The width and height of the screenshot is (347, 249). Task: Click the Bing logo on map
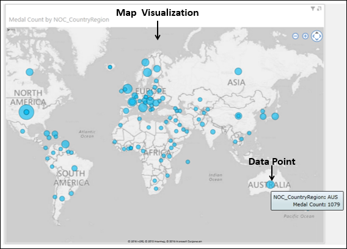pos(12,29)
